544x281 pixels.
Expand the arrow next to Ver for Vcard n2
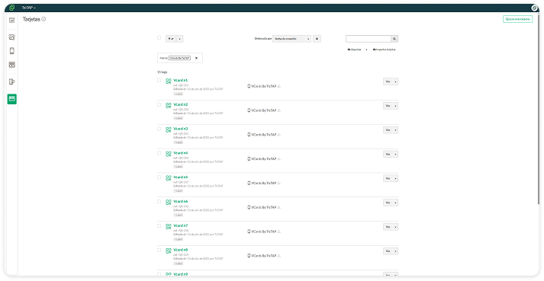[396, 106]
